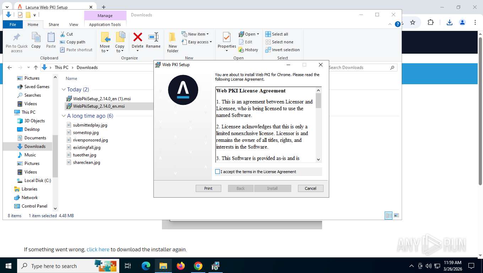Accept the License Agreement terms checkbox
The width and height of the screenshot is (483, 273).
tap(218, 172)
